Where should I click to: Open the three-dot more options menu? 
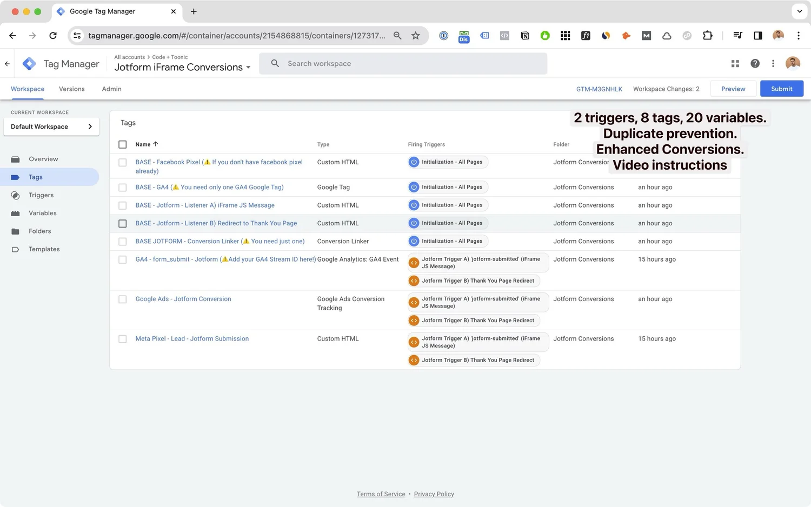click(x=773, y=64)
